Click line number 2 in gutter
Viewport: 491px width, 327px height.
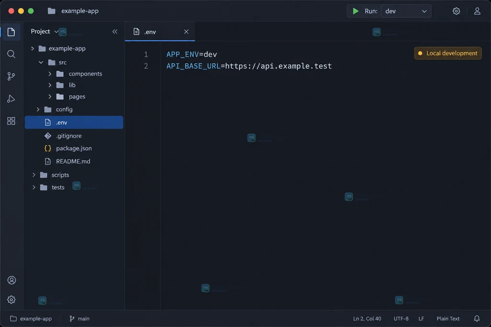click(x=146, y=66)
